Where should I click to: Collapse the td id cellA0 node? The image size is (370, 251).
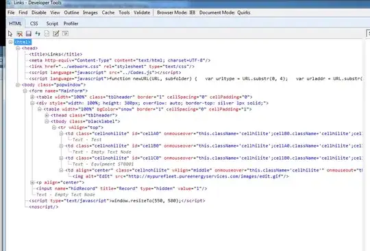[x=62, y=134]
